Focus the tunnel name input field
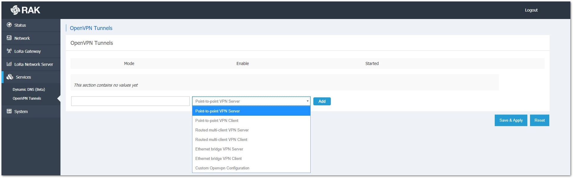Viewport: 573px width, 178px height. coord(130,101)
